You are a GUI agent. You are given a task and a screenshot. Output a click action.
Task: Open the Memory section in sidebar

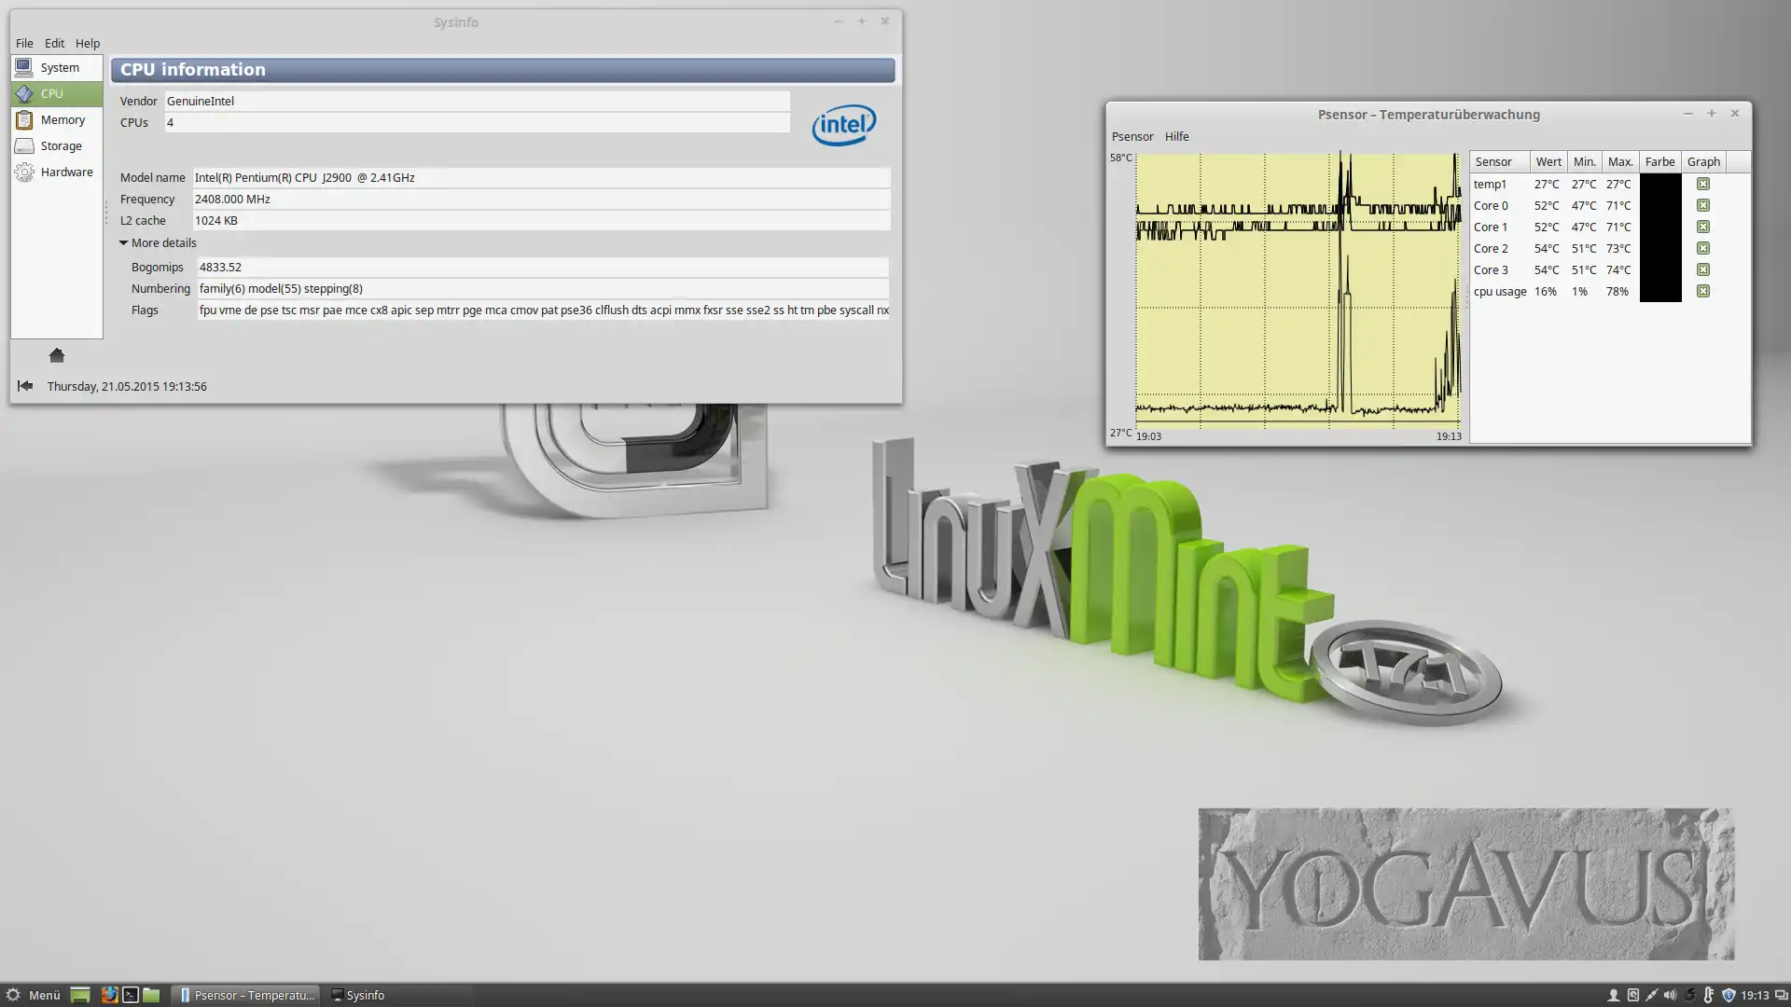tap(62, 119)
